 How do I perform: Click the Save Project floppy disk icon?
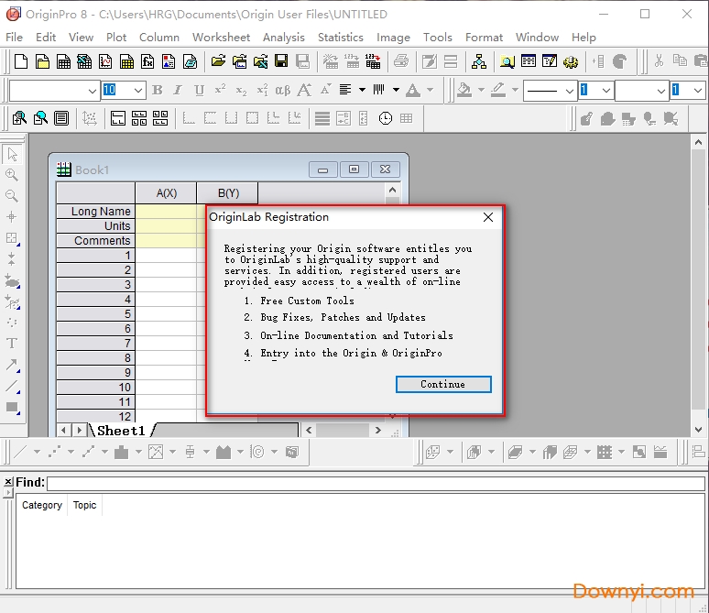(x=281, y=61)
